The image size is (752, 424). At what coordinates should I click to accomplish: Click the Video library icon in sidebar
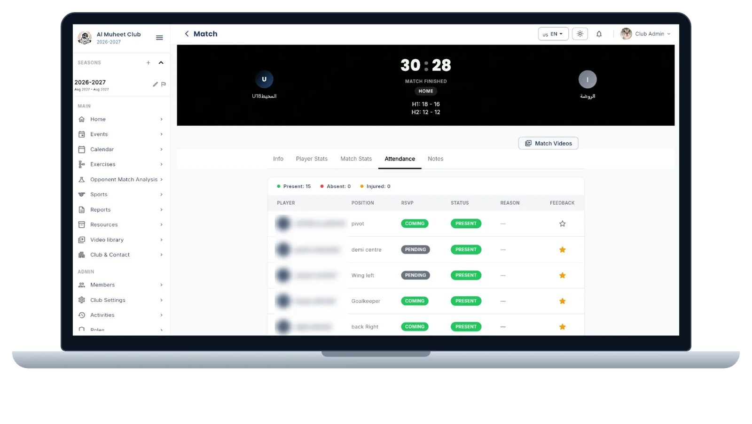[82, 240]
